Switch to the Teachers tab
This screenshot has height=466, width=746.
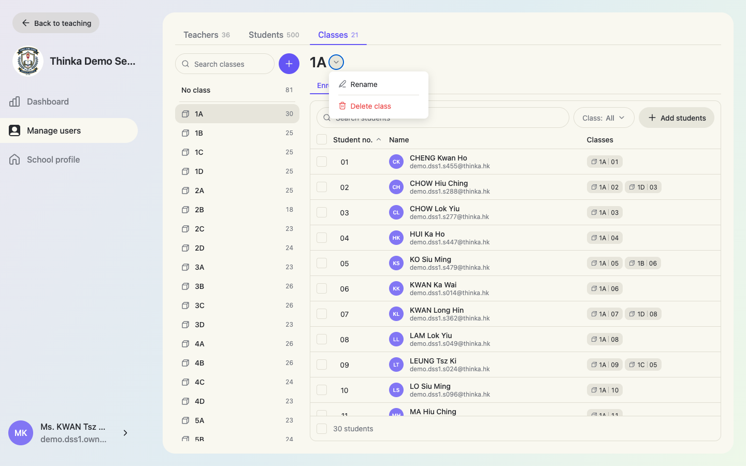coord(207,35)
